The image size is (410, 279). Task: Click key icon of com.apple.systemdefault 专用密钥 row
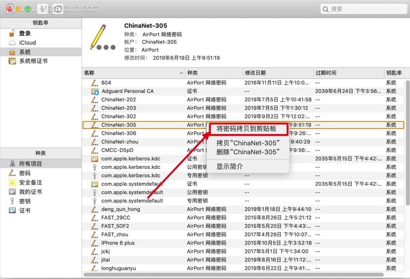(x=95, y=201)
